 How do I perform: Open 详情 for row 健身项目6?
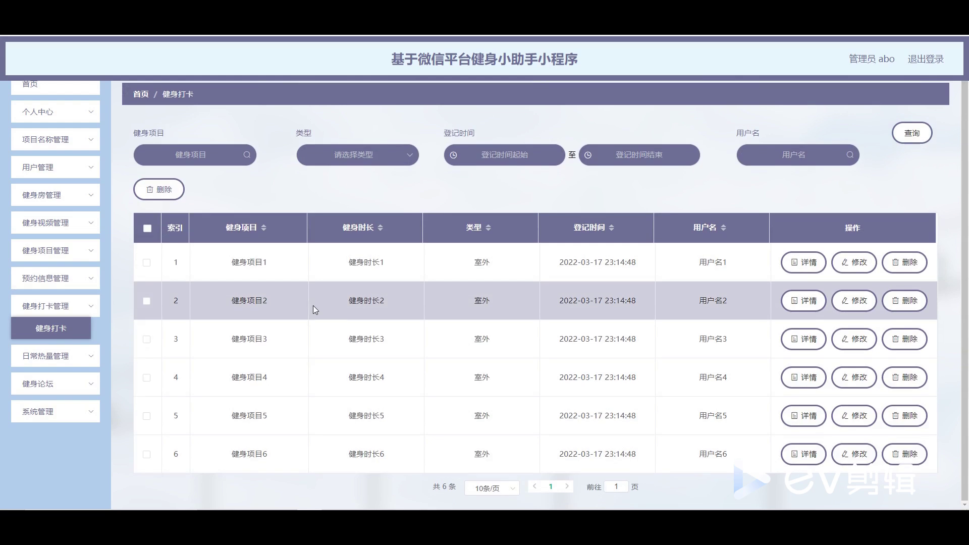pos(803,454)
